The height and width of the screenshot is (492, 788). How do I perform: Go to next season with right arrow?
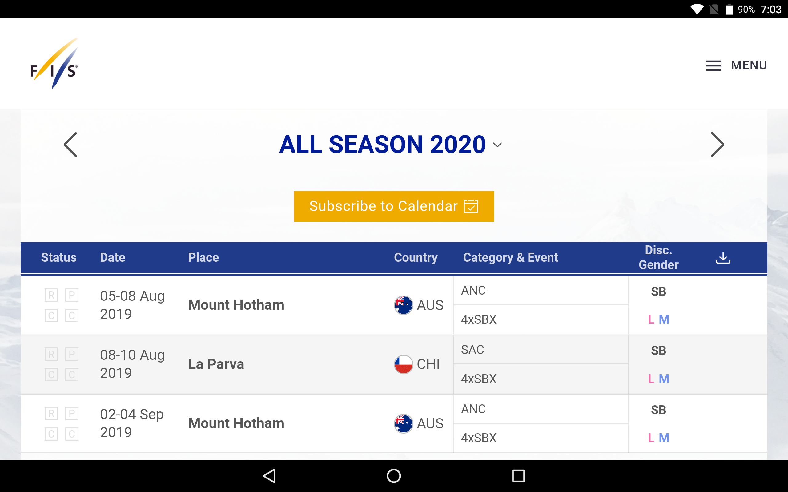click(x=717, y=145)
